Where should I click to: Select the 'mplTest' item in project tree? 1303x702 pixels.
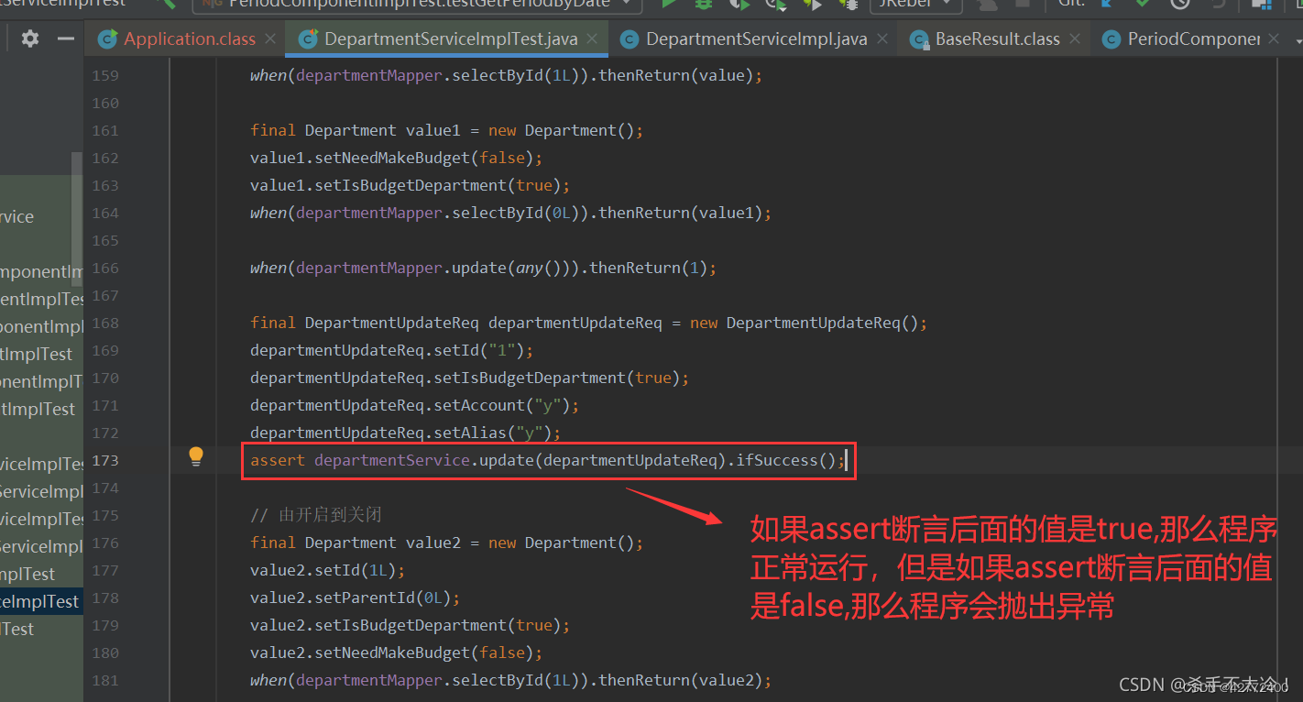click(27, 574)
